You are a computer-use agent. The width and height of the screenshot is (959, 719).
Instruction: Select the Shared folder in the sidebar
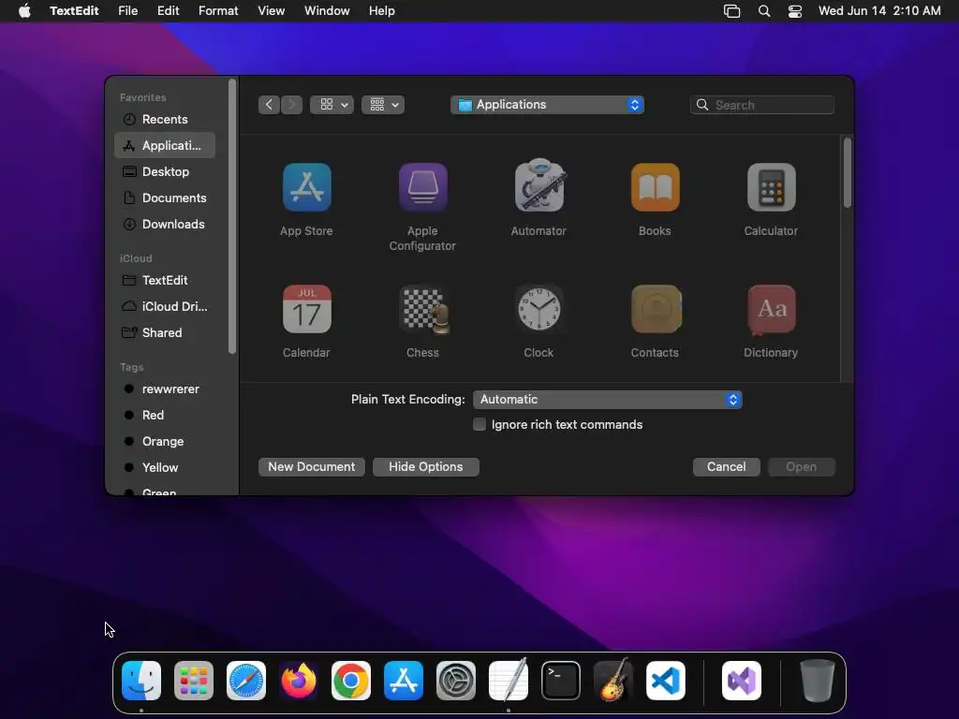165,333
